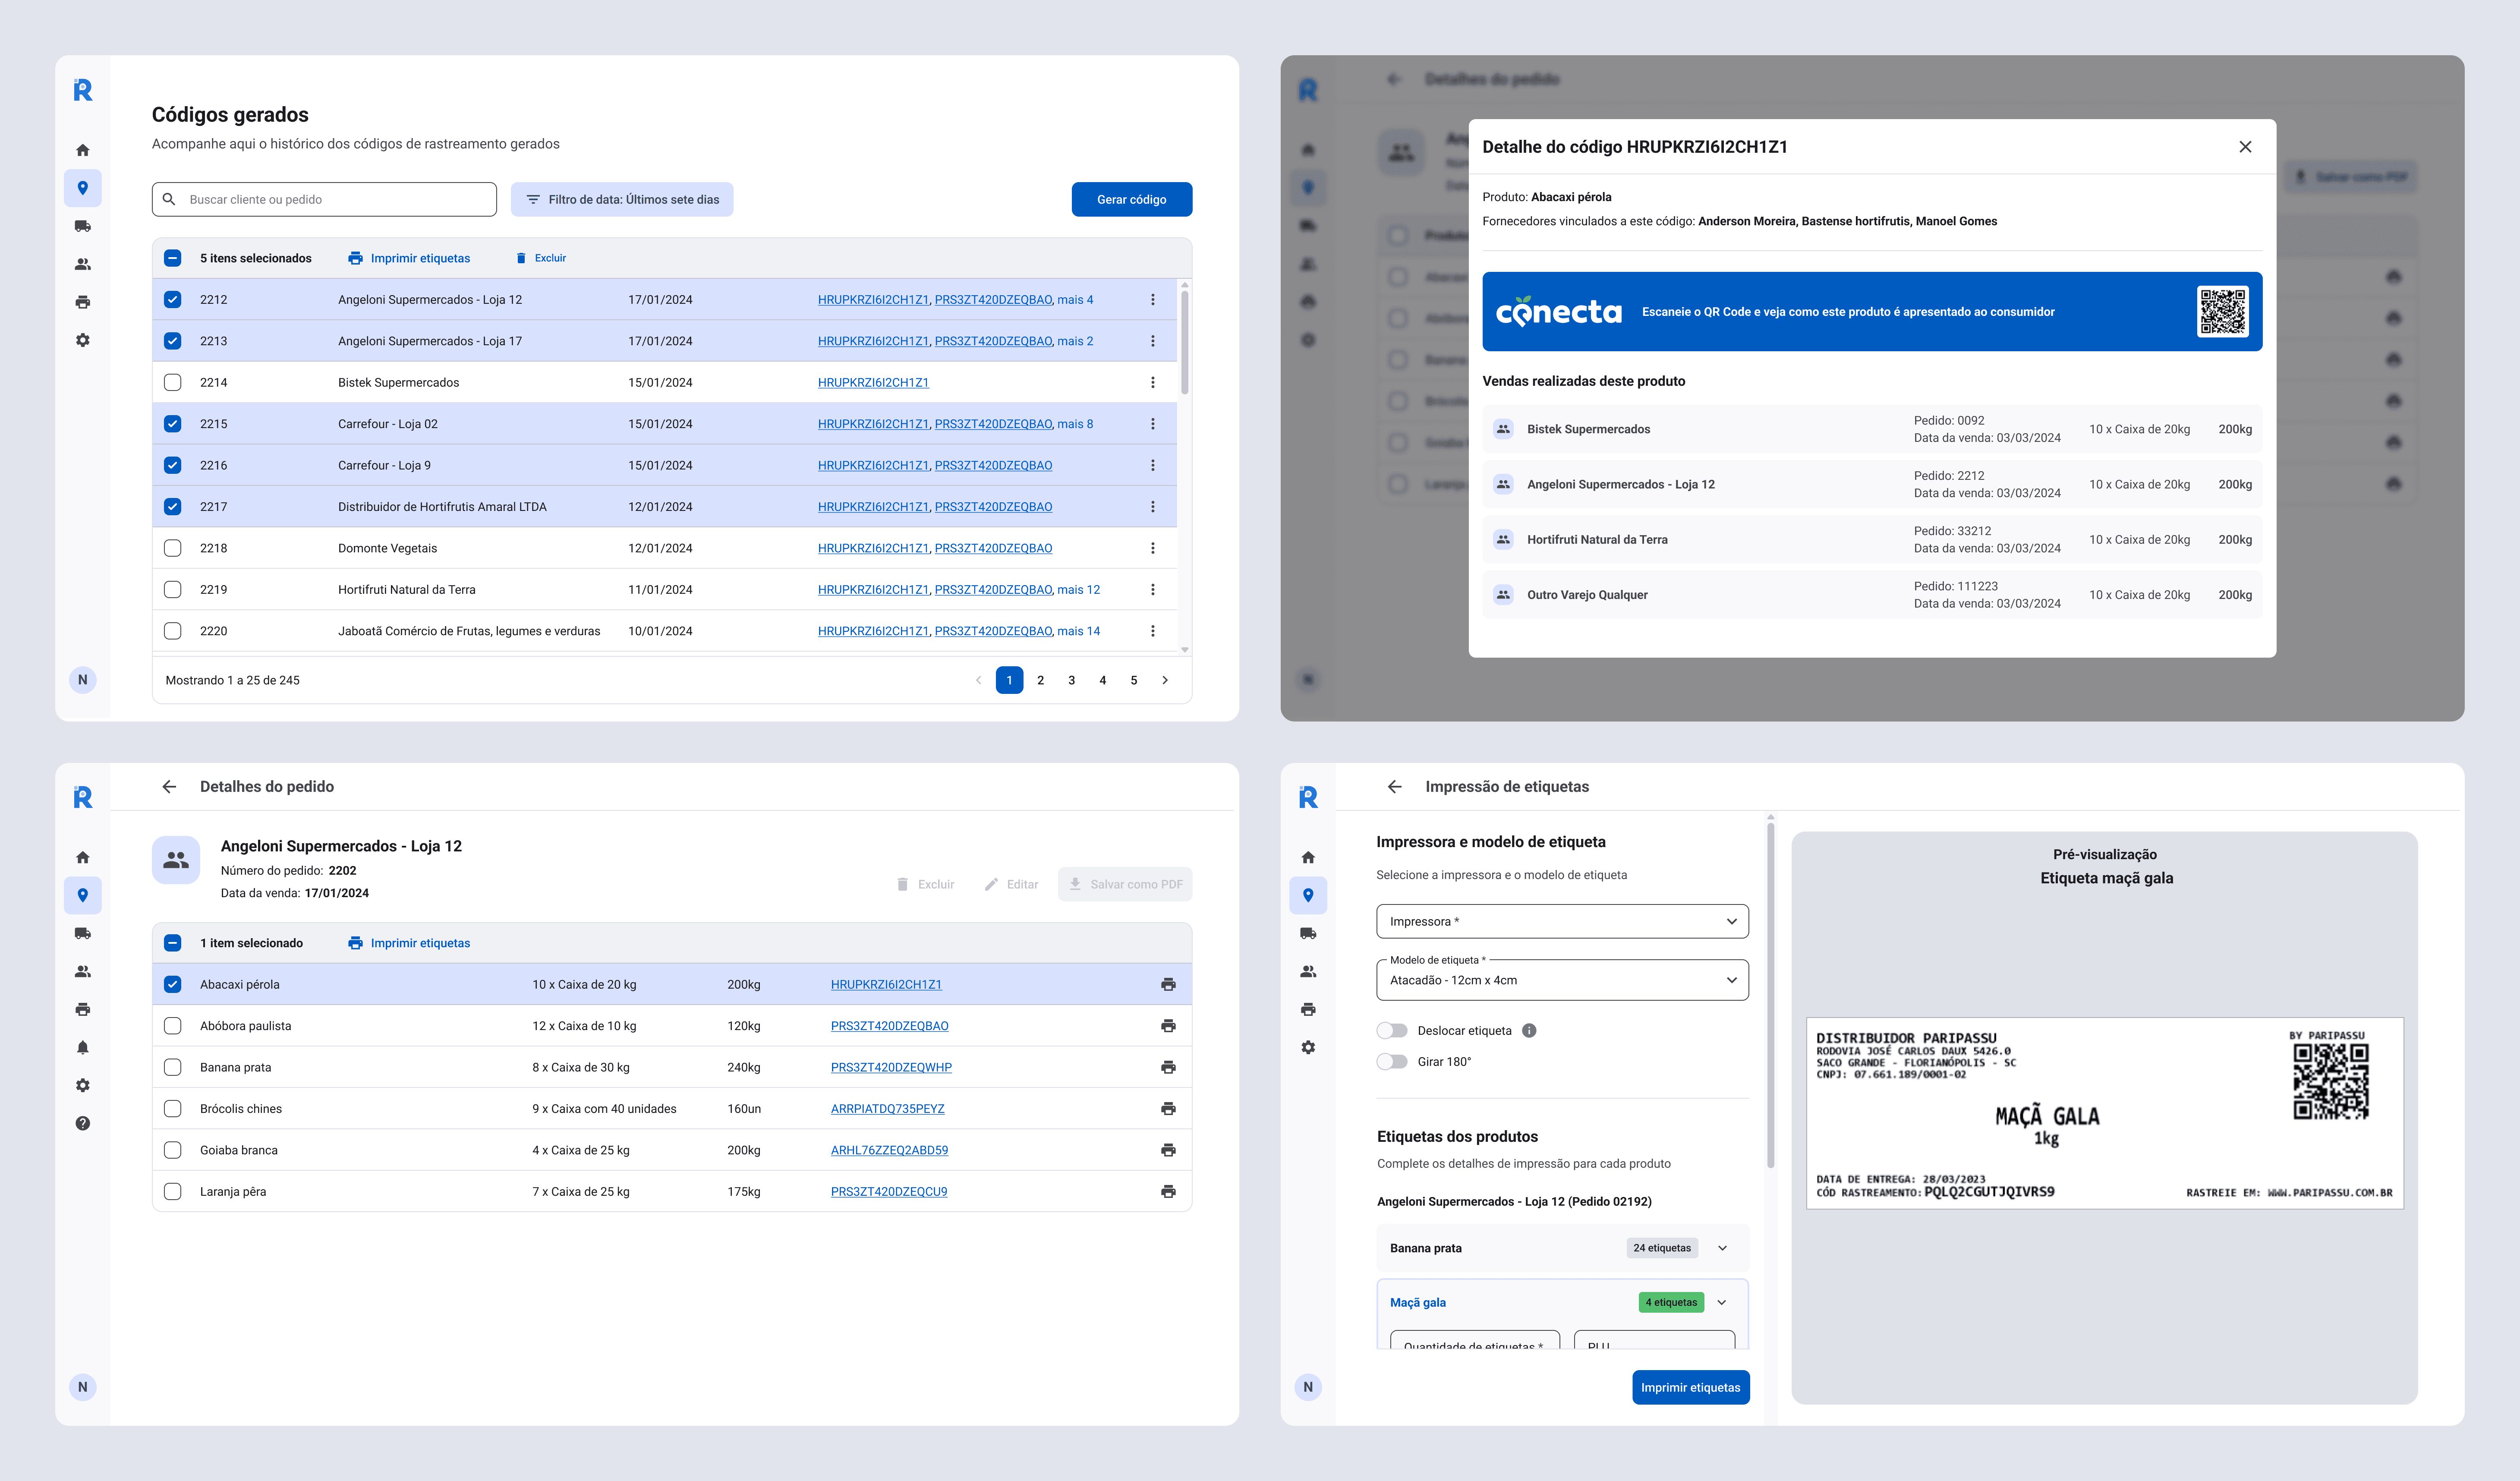Open the PRS3ZT420DZEQWHP code link for Banana prata

(891, 1067)
